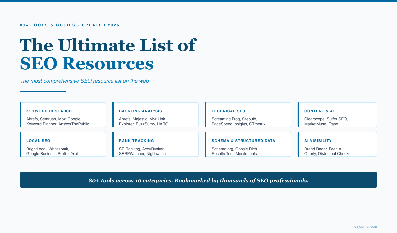Click the Content & AI card heading
Image resolution: width=397 pixels, height=233 pixels.
[x=319, y=111]
